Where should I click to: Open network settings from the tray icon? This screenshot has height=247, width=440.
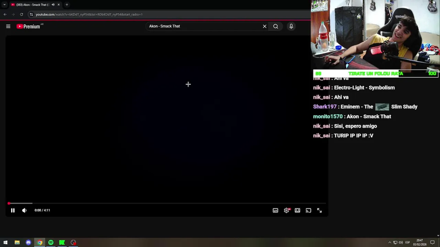coord(395,243)
